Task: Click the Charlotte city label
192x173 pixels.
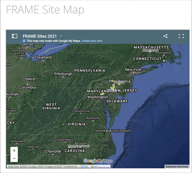Action: 53,151
